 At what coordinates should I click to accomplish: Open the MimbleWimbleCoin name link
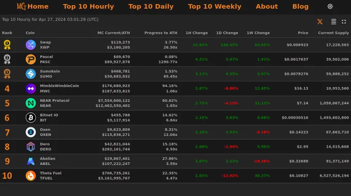pyautogui.click(x=59, y=86)
